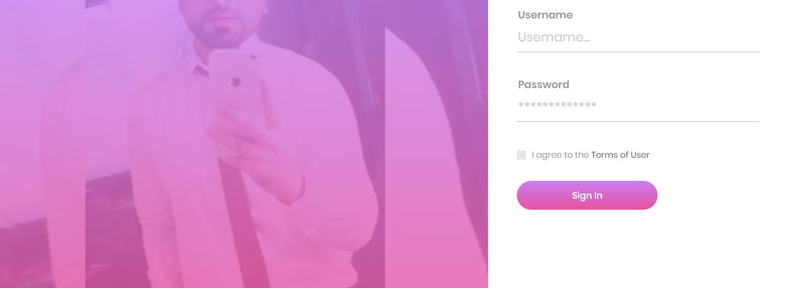Image resolution: width=788 pixels, height=288 pixels.
Task: Click the Username placeholder text
Action: pyautogui.click(x=554, y=37)
